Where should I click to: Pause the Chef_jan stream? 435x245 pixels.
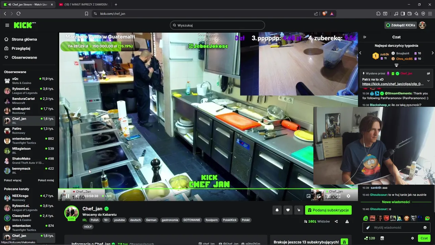[x=67, y=196]
